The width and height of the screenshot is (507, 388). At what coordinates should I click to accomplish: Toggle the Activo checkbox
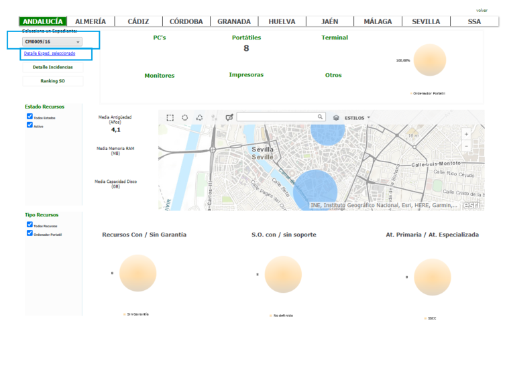30,125
